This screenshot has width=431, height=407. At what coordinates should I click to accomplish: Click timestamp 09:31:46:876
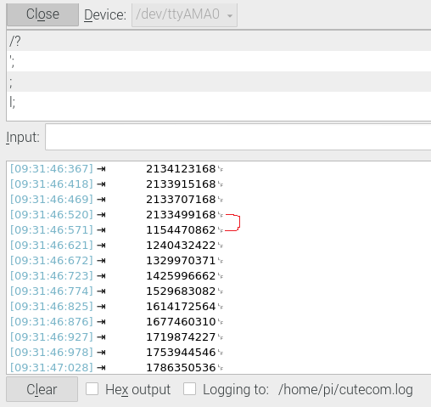tap(52, 322)
